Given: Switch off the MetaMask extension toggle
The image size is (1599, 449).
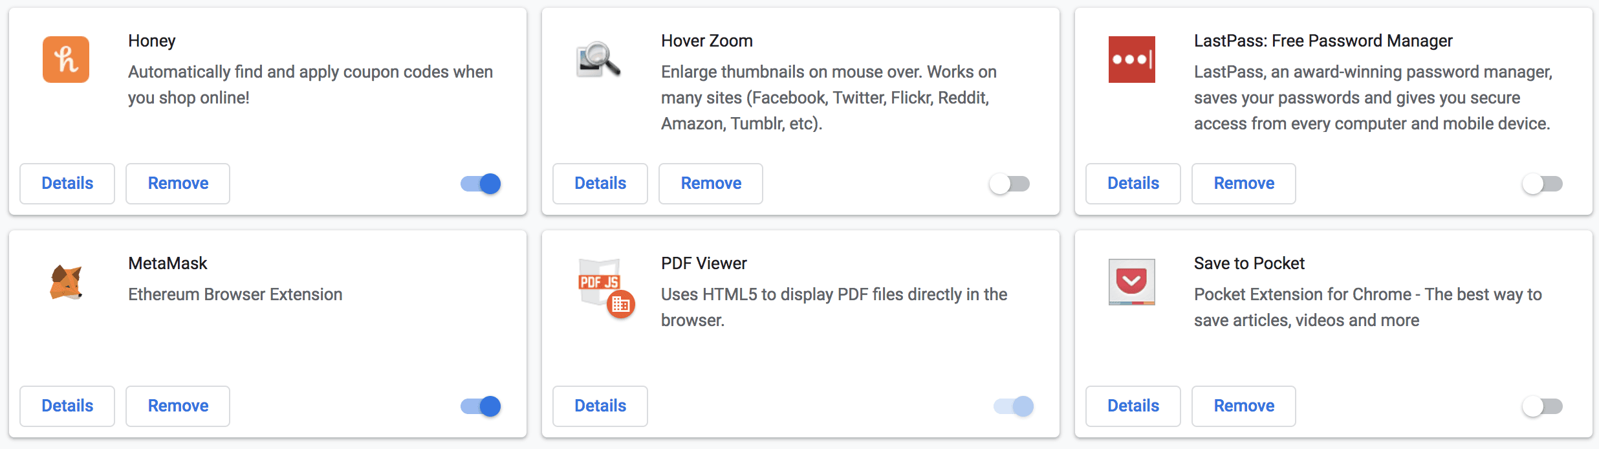Looking at the screenshot, I should pos(481,406).
